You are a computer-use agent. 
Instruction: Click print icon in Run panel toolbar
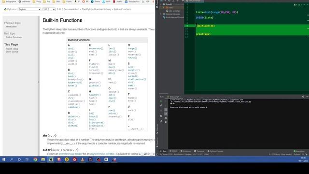[166, 118]
